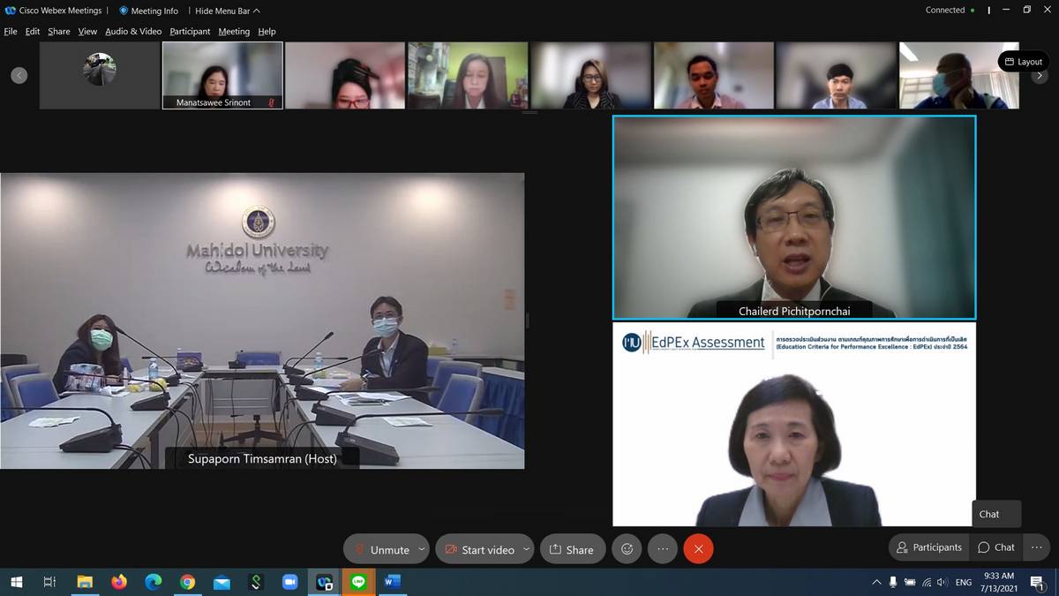The height and width of the screenshot is (596, 1059).
Task: Click the red leave meeting button
Action: coord(698,549)
